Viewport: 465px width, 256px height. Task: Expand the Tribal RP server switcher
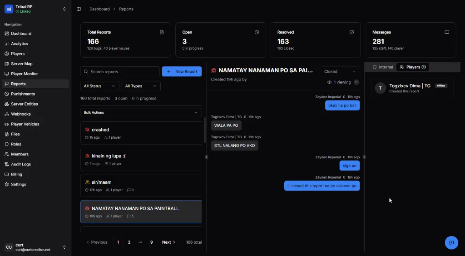coord(64,9)
